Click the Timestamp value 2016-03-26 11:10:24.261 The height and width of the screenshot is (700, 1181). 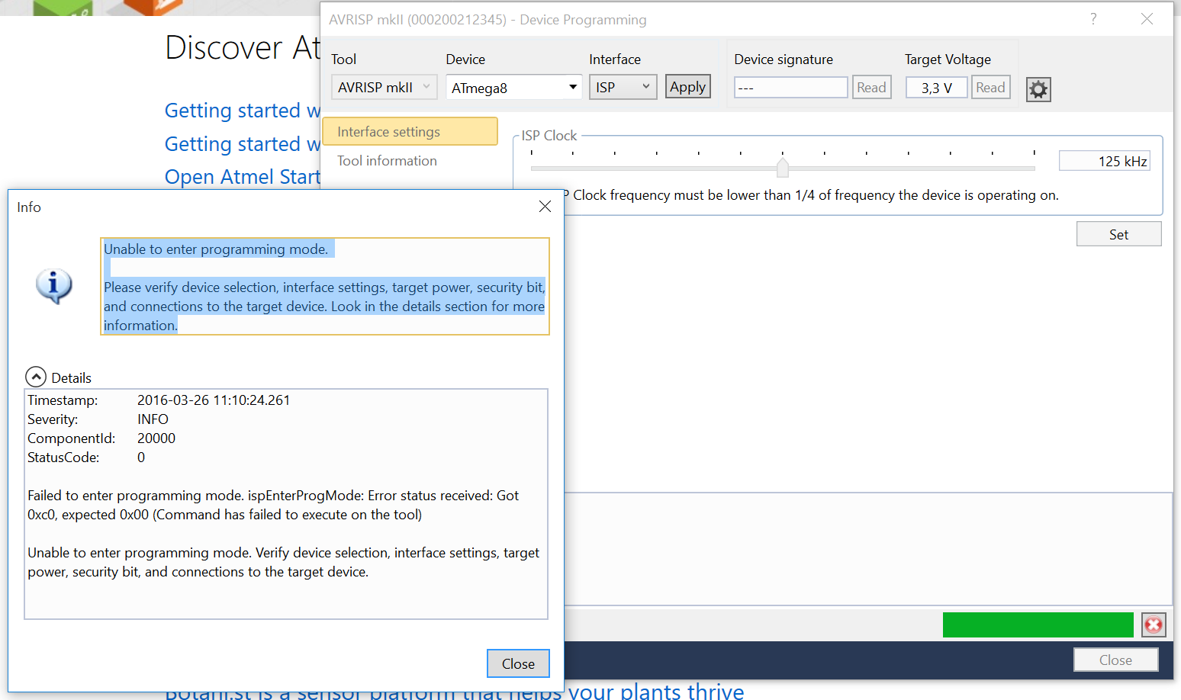pyautogui.click(x=214, y=400)
